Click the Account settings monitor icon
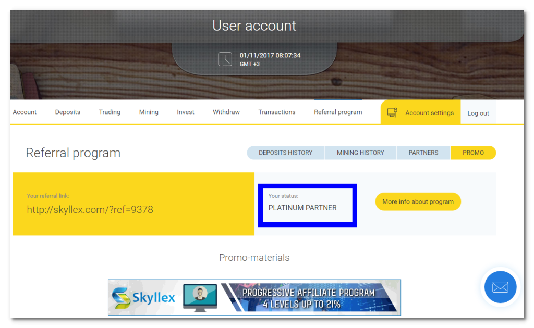The image size is (534, 328). (392, 112)
